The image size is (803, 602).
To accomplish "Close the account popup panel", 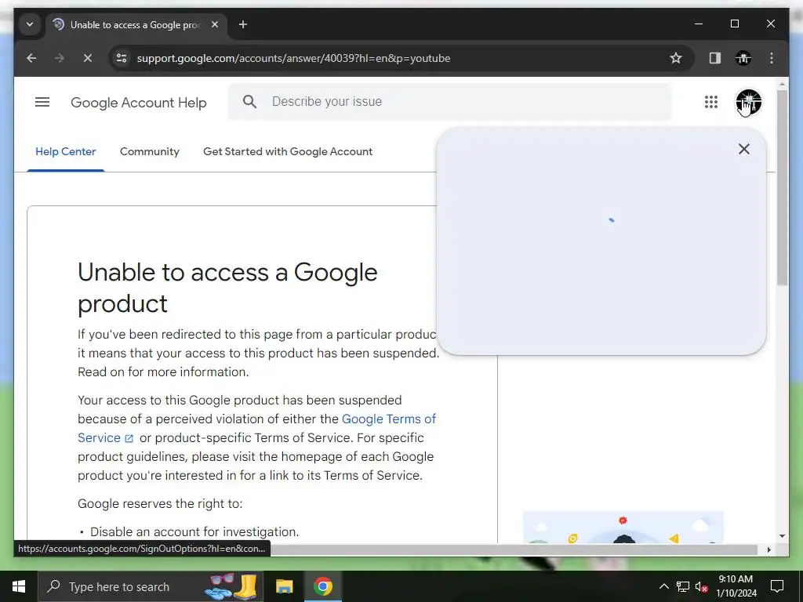I will pos(743,149).
